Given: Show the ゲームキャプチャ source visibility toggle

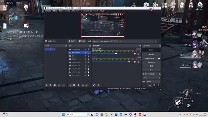Looking at the screenshot, I should click(85, 49).
